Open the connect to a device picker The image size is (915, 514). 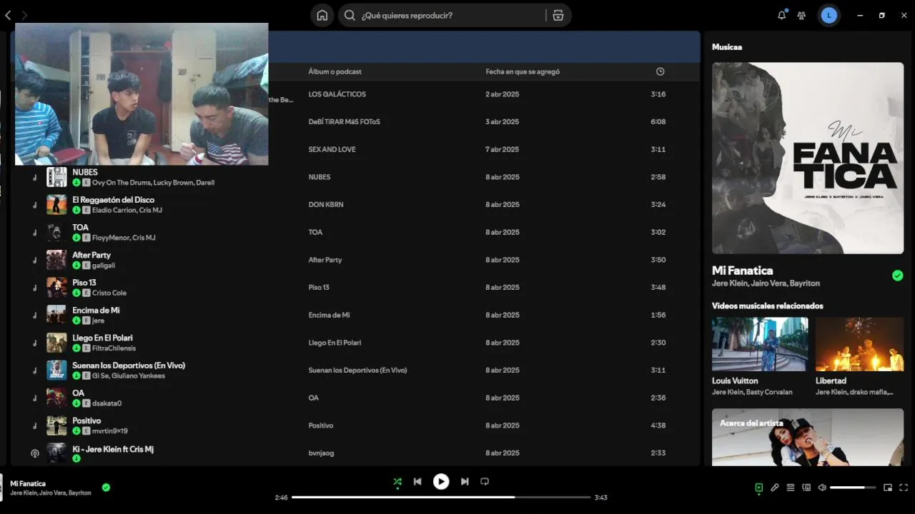point(806,488)
